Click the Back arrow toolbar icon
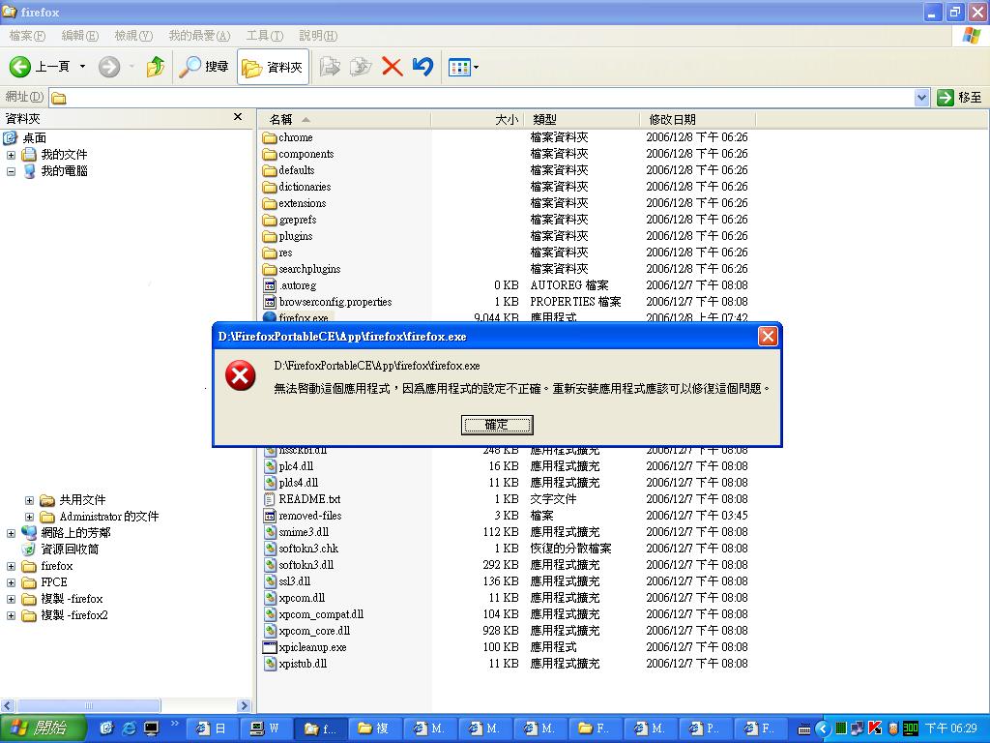 [21, 67]
